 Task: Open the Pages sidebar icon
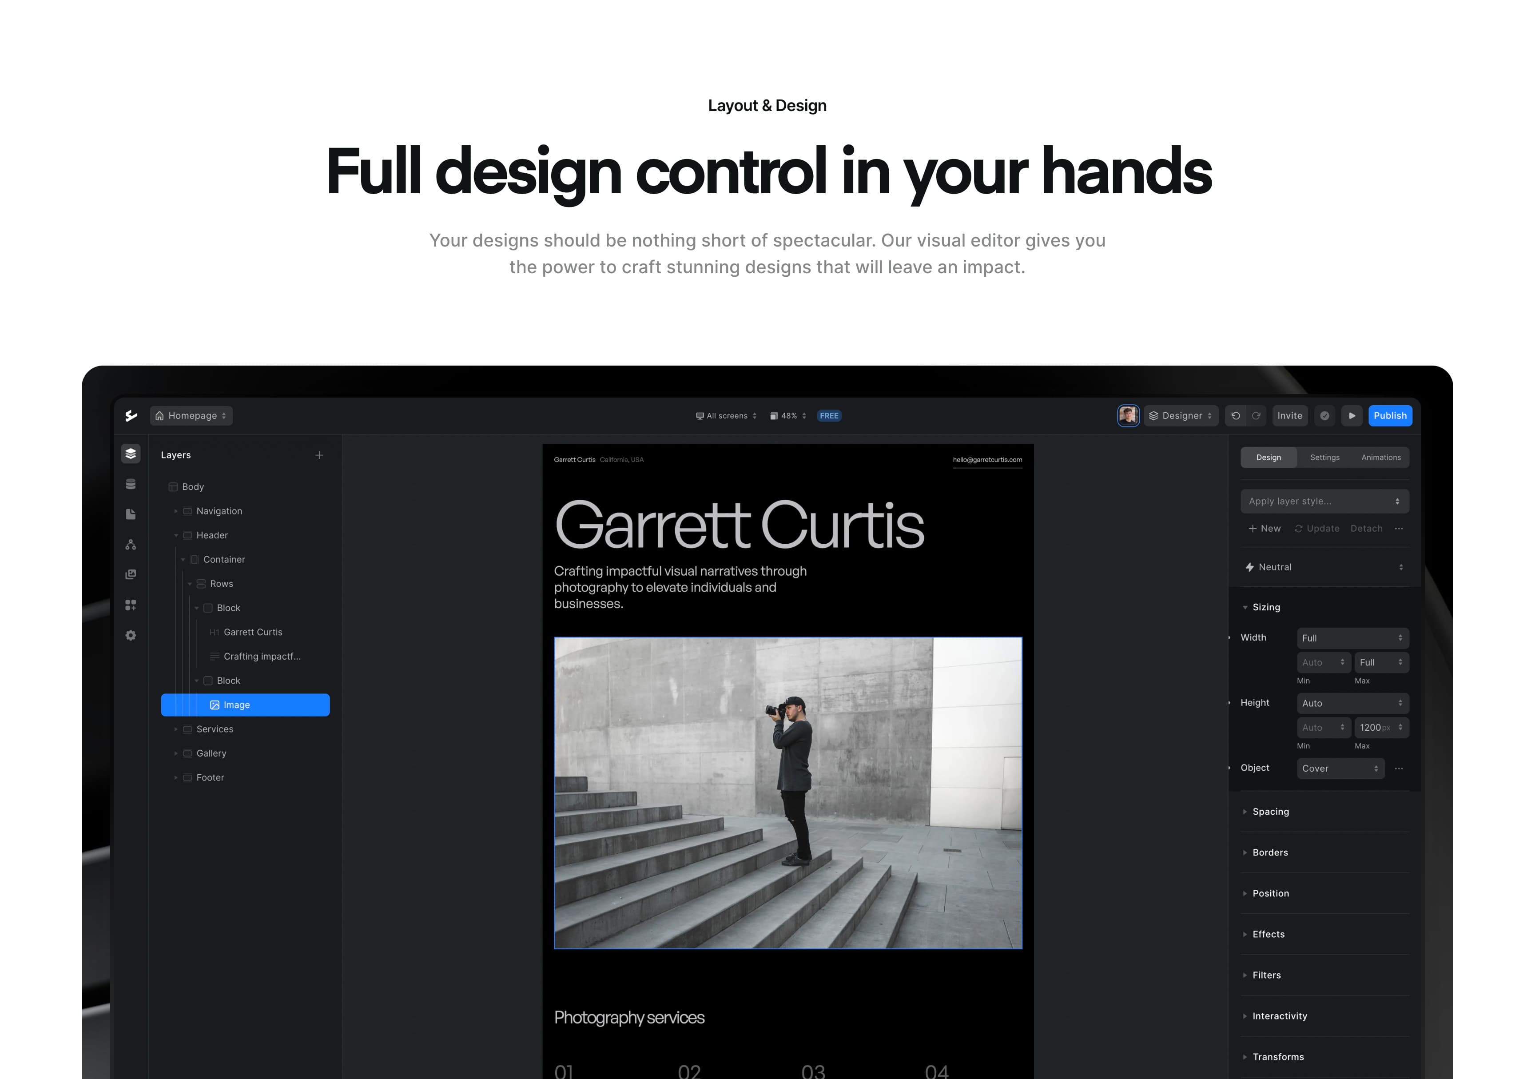click(131, 514)
